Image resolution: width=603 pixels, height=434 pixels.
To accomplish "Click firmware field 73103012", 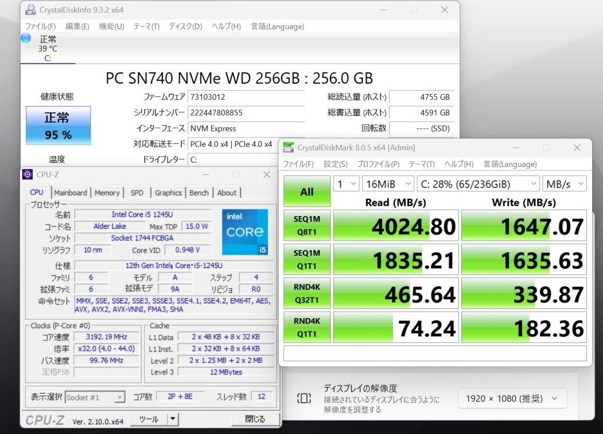I will pos(246,97).
